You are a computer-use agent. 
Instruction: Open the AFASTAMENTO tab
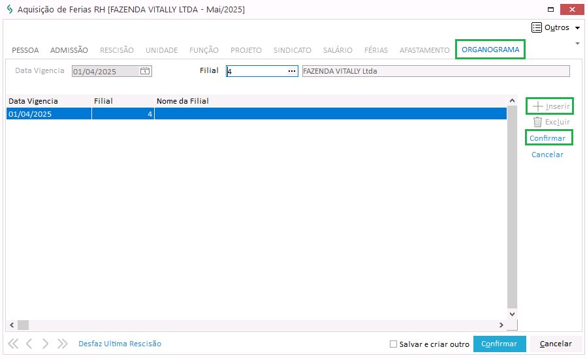424,50
